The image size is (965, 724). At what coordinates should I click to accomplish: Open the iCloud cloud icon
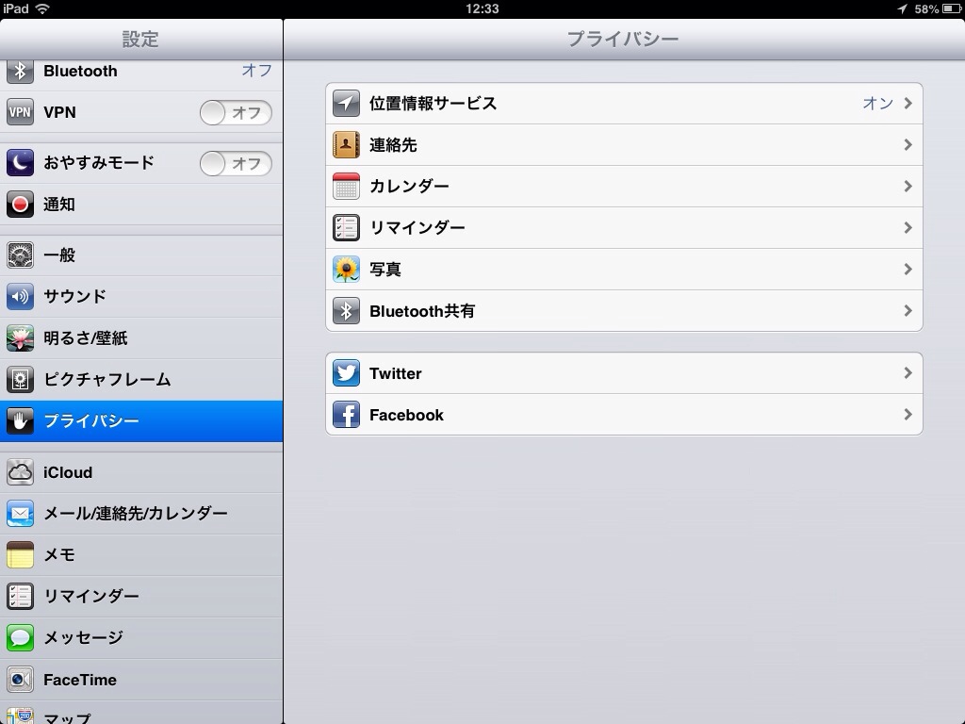pyautogui.click(x=20, y=472)
